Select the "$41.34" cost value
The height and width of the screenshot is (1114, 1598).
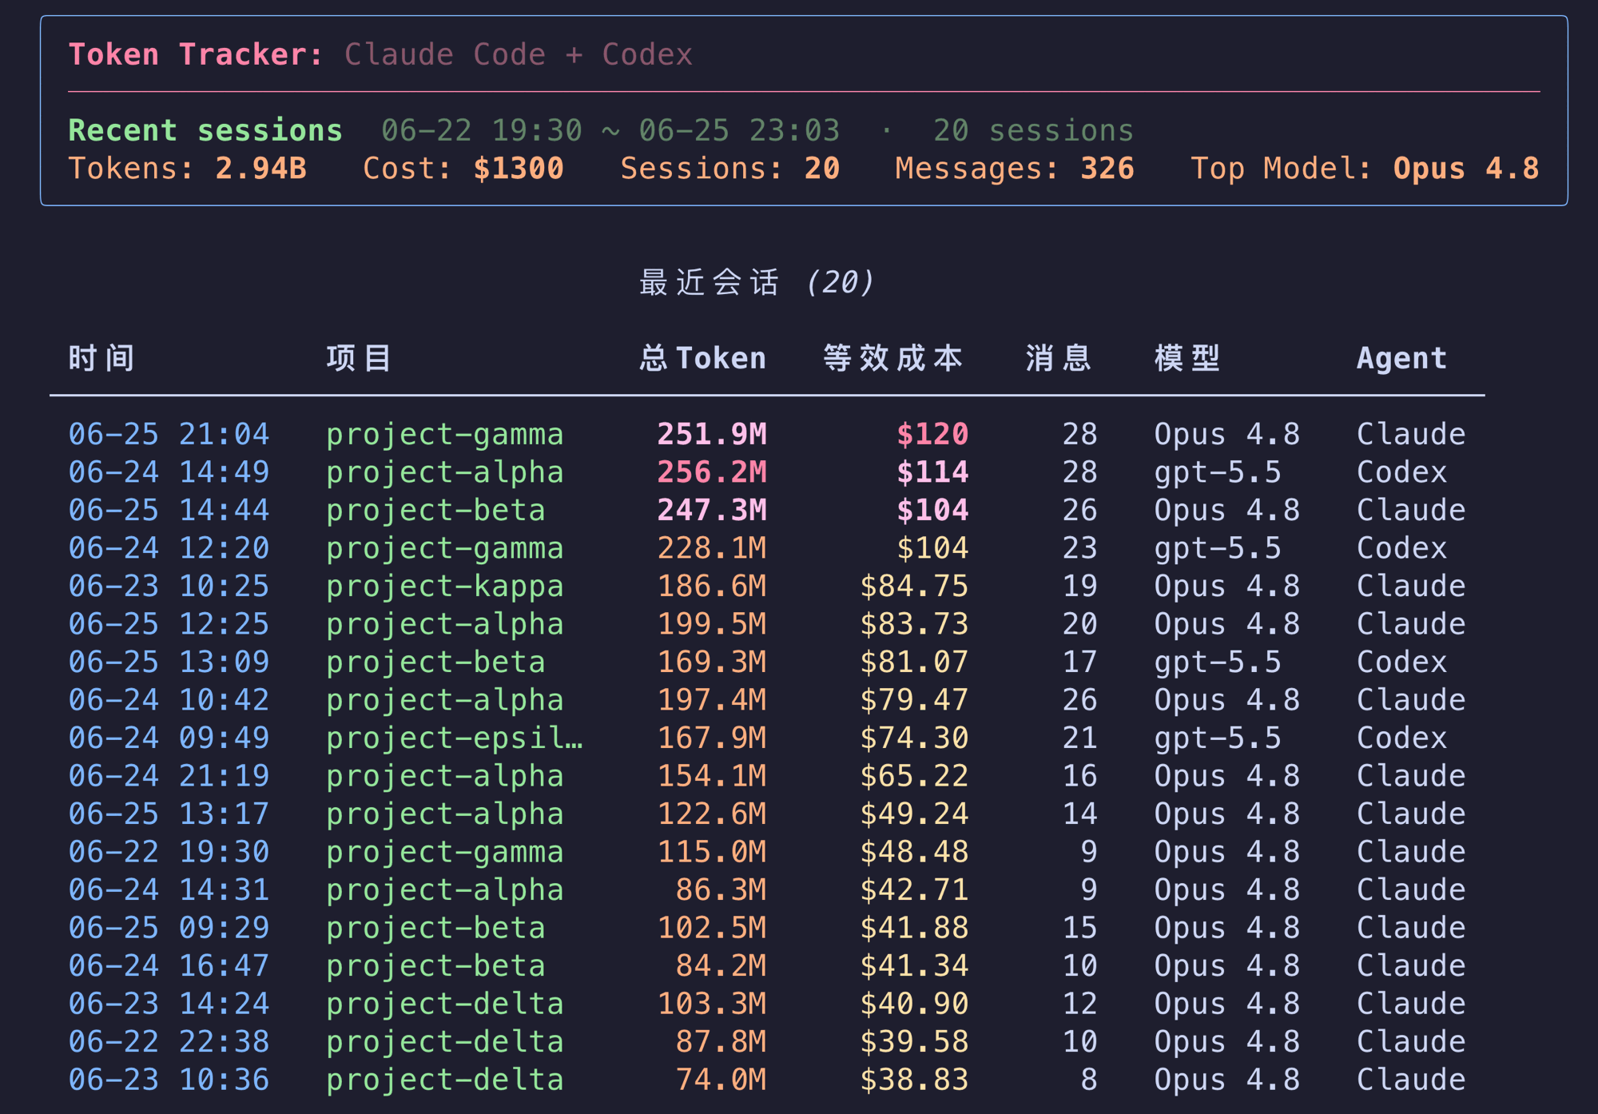pos(914,965)
